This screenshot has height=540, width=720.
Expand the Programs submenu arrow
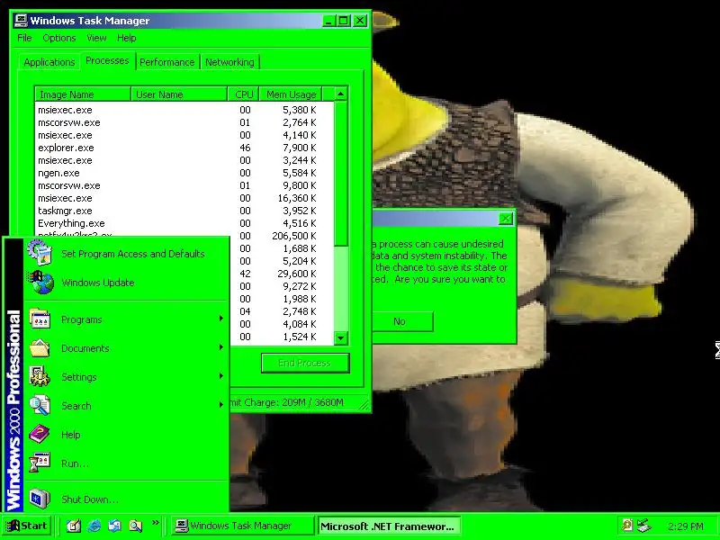(x=221, y=319)
